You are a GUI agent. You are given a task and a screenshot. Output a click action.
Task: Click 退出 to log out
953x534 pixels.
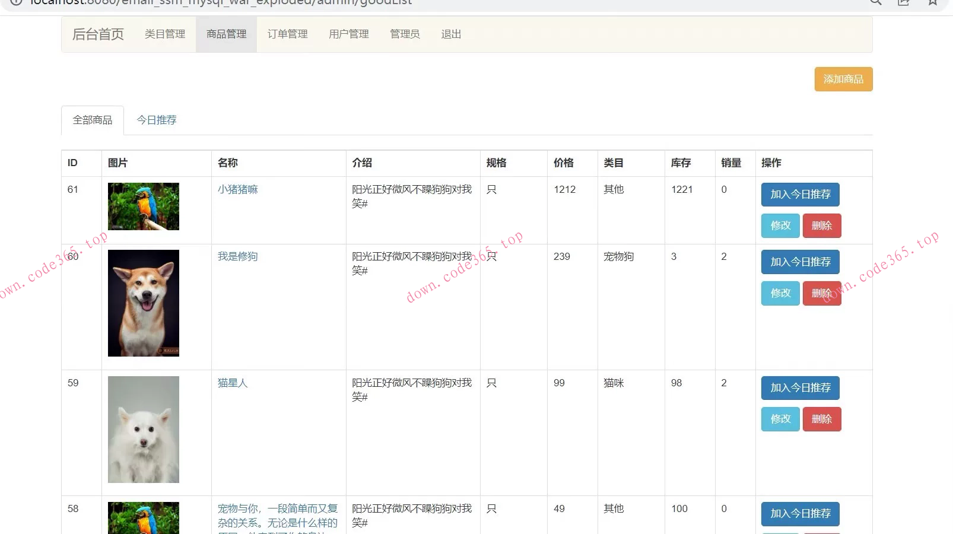(451, 34)
